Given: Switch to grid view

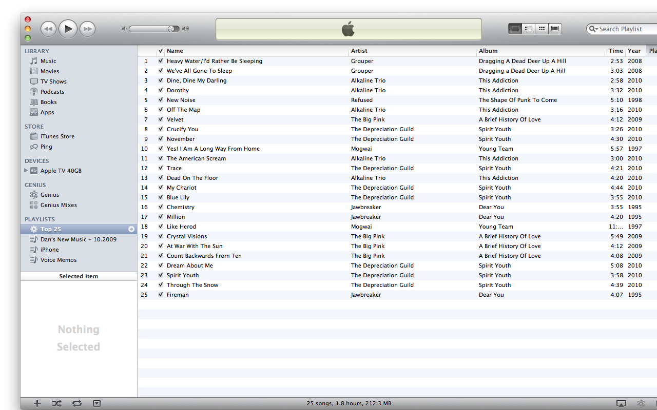Looking at the screenshot, I should [x=542, y=29].
